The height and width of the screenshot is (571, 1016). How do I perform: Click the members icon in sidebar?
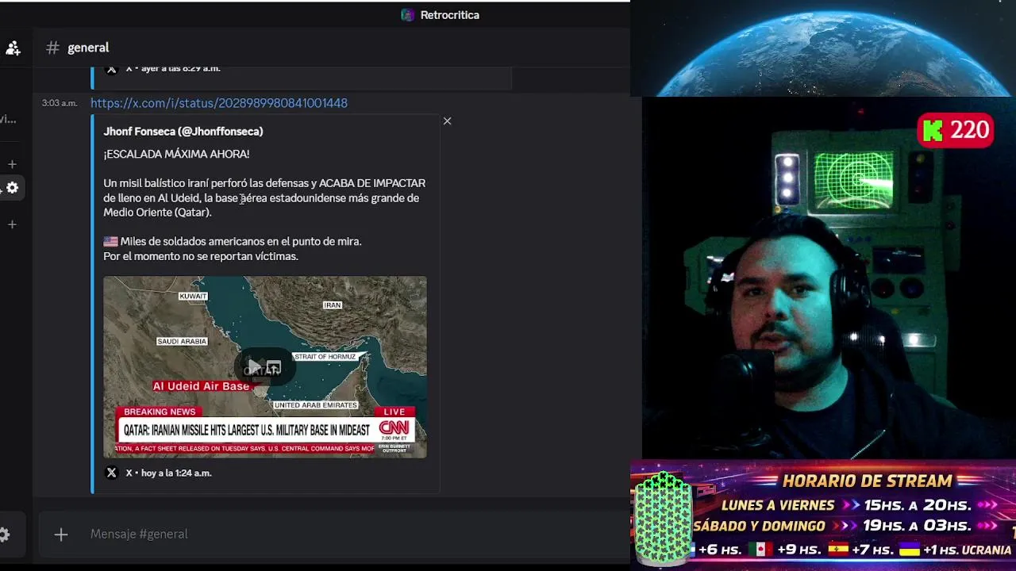13,48
